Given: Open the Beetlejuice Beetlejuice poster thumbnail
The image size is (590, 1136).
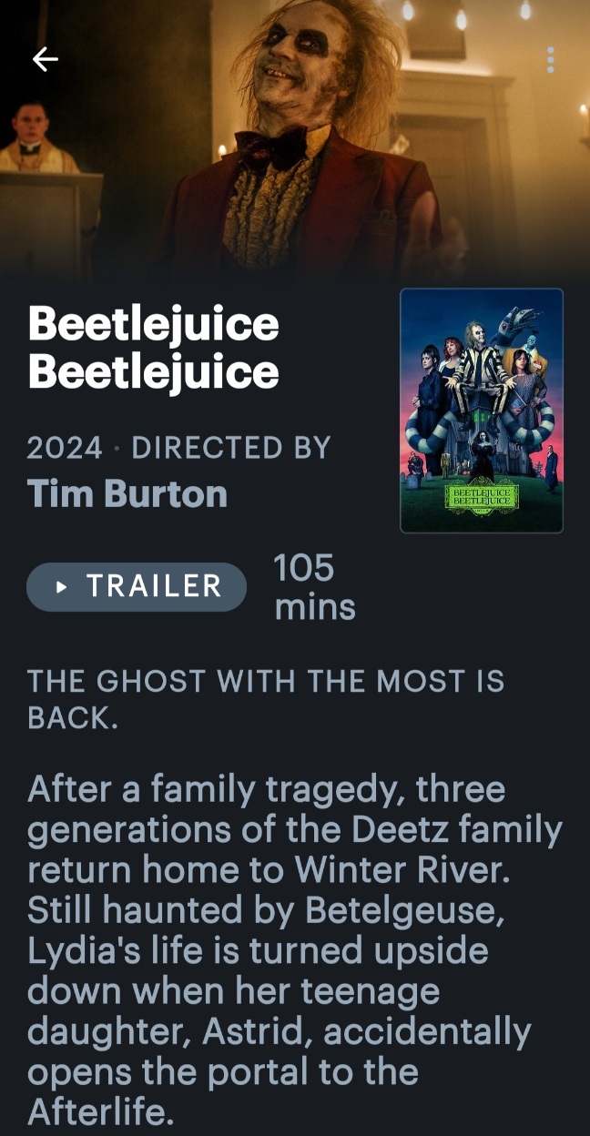Looking at the screenshot, I should coord(482,410).
